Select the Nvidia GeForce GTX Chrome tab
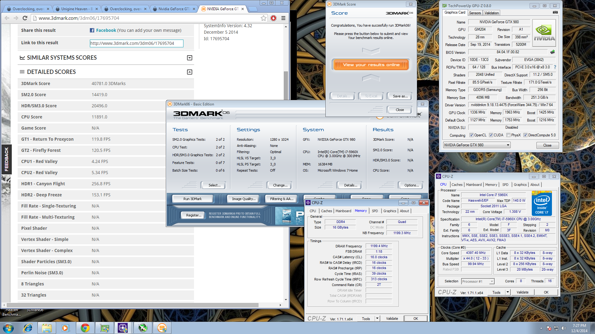595x334 pixels. tap(174, 9)
